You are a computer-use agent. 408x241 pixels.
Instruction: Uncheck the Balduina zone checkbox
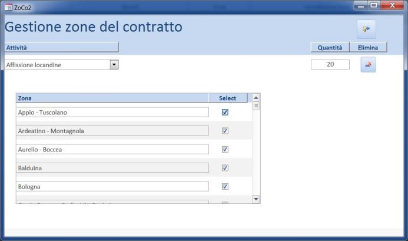225,168
